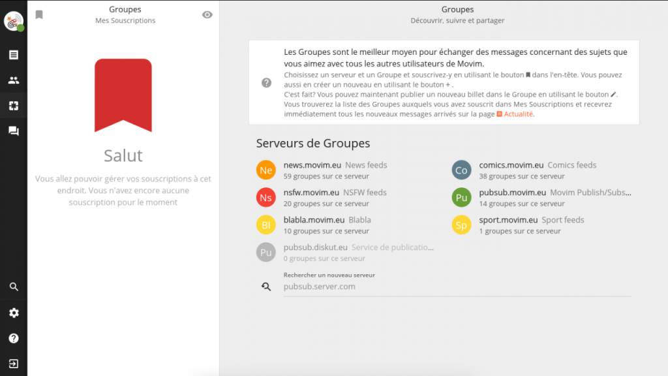Open the blabla.movim.eu server
The image size is (668, 376).
coord(314,220)
